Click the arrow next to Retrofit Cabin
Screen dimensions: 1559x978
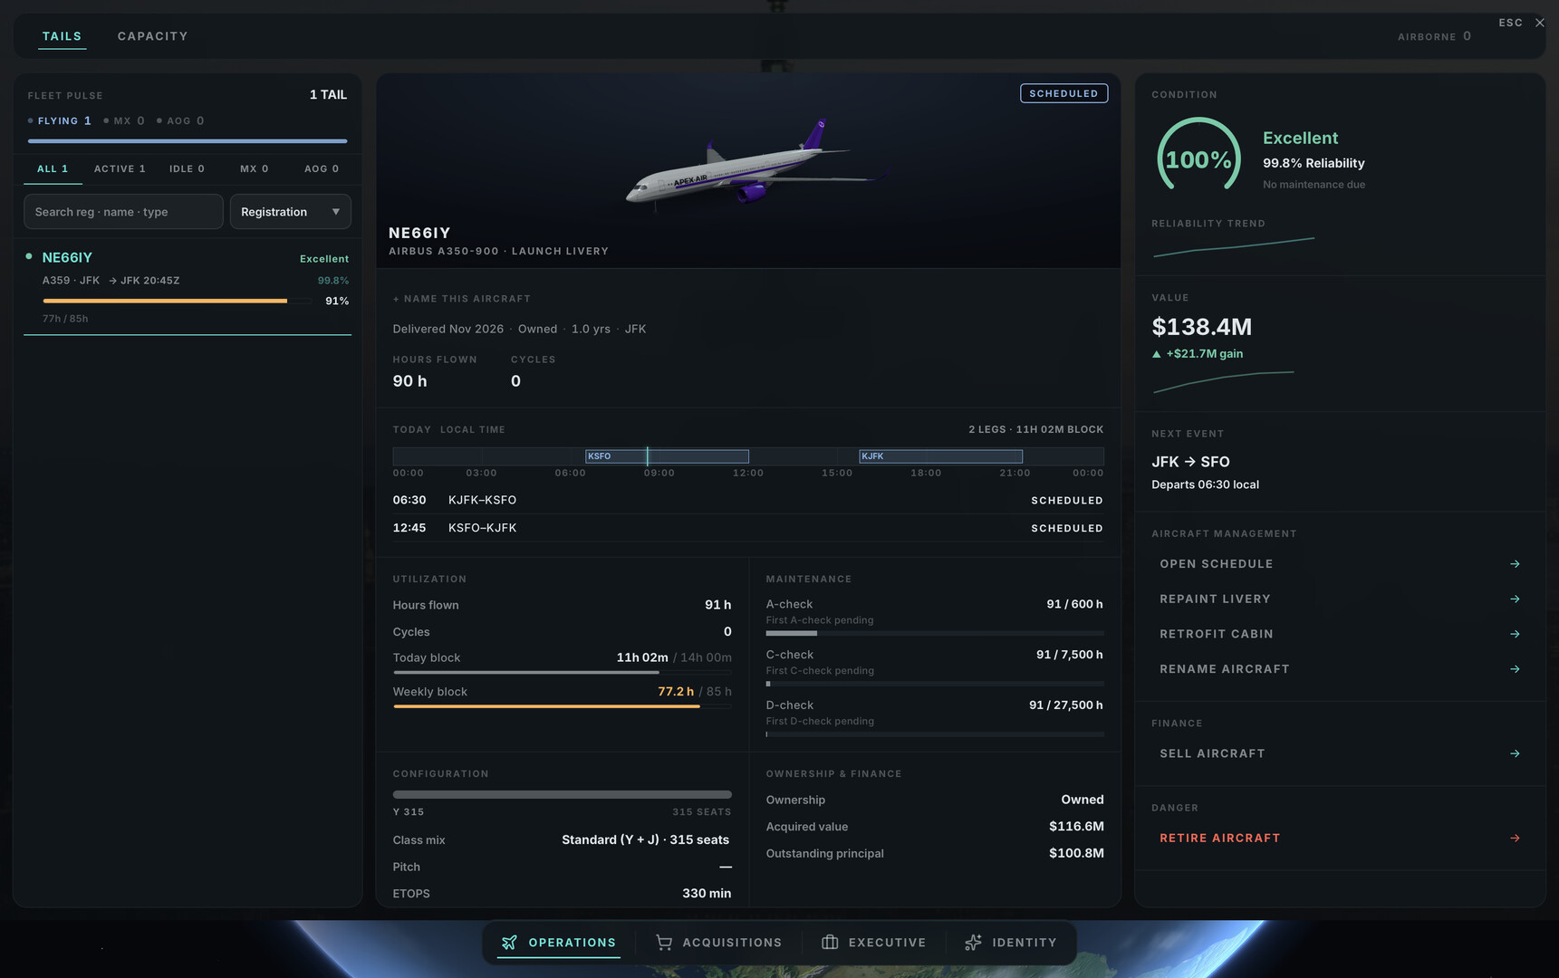coord(1515,634)
